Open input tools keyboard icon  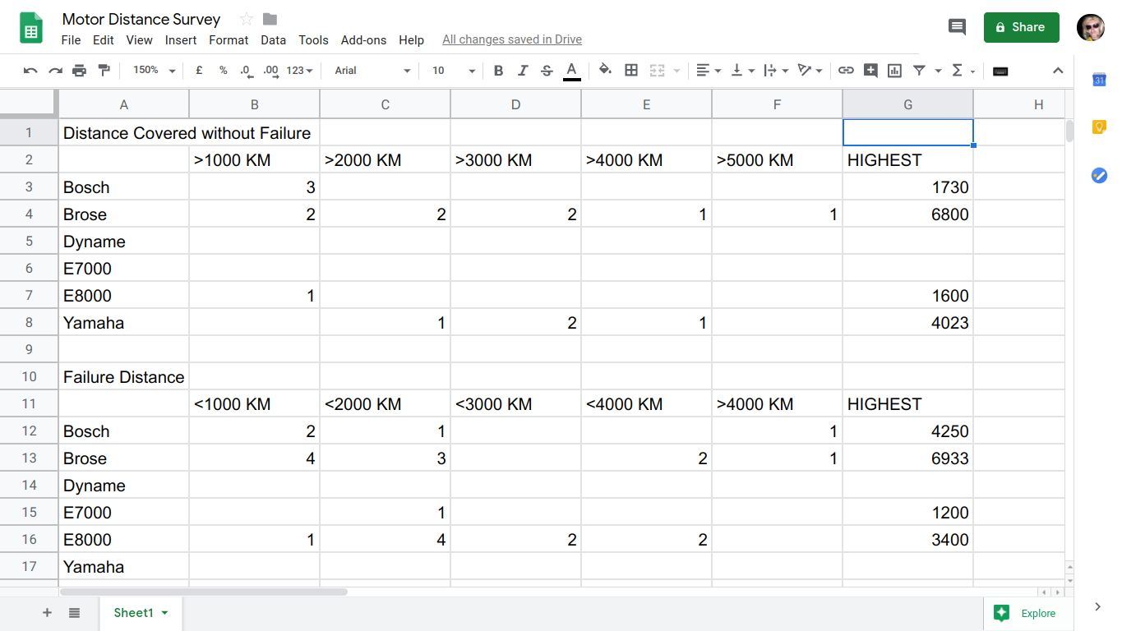click(x=1000, y=71)
